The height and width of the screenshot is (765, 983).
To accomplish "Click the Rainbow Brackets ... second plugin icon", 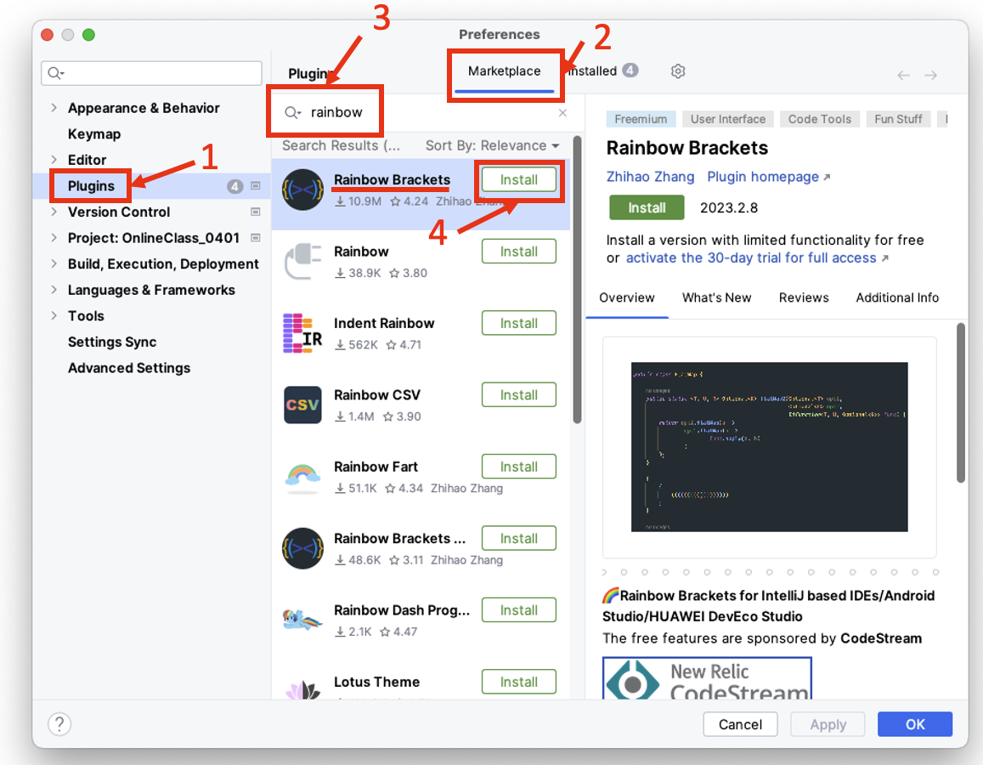I will pos(302,548).
